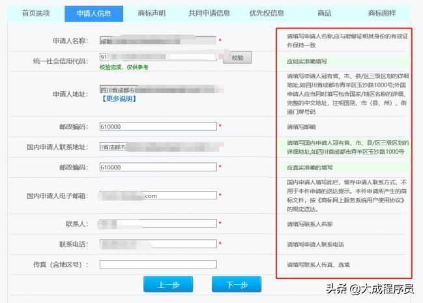
Task: Click the 下一步 button
Action: pos(237,284)
